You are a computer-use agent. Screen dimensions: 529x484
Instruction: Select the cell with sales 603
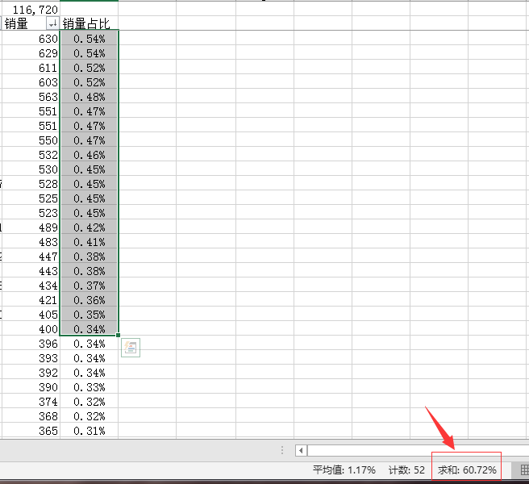click(x=31, y=82)
